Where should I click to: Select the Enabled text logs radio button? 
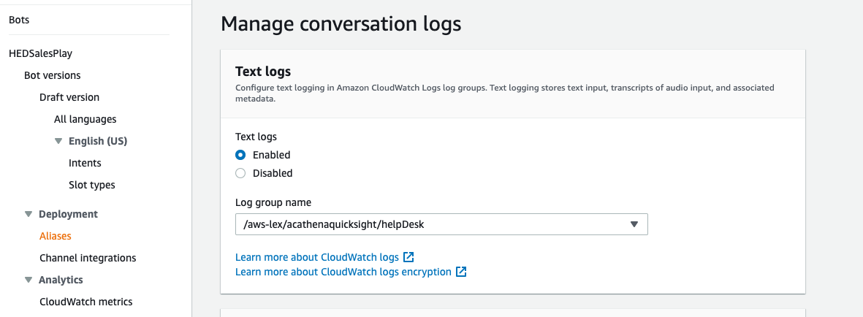[x=240, y=155]
